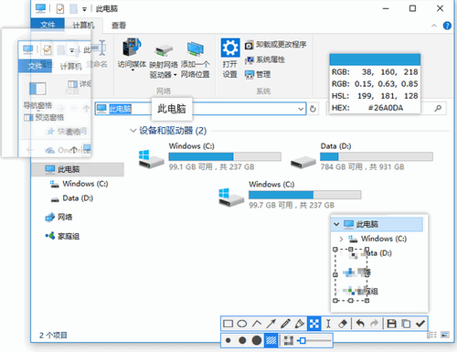This screenshot has height=352, width=457.
Task: Switch to the 查看 ribbon tab
Action: (119, 26)
